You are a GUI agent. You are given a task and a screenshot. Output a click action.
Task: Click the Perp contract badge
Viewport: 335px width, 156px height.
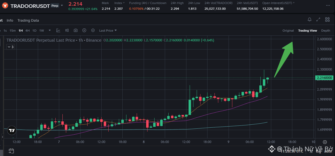tap(55, 6)
